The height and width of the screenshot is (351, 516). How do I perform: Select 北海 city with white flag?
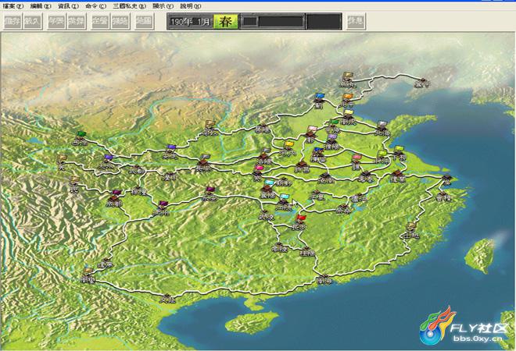pyautogui.click(x=382, y=129)
